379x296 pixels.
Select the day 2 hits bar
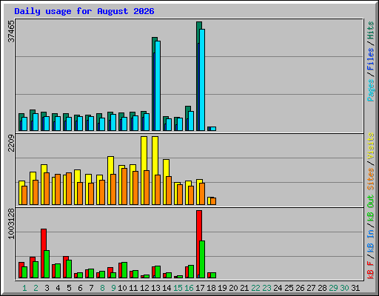coord(33,112)
